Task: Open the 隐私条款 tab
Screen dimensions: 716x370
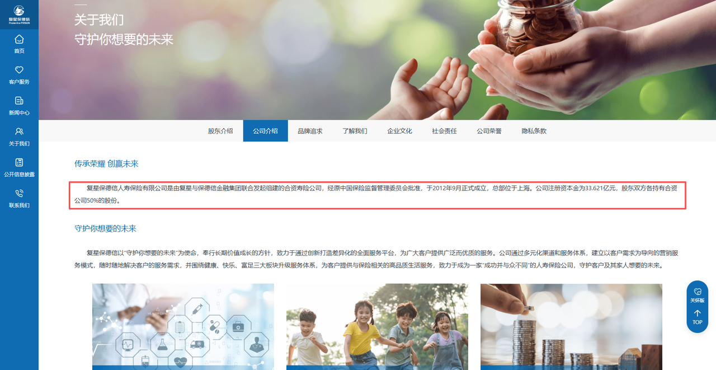Action: click(x=534, y=131)
